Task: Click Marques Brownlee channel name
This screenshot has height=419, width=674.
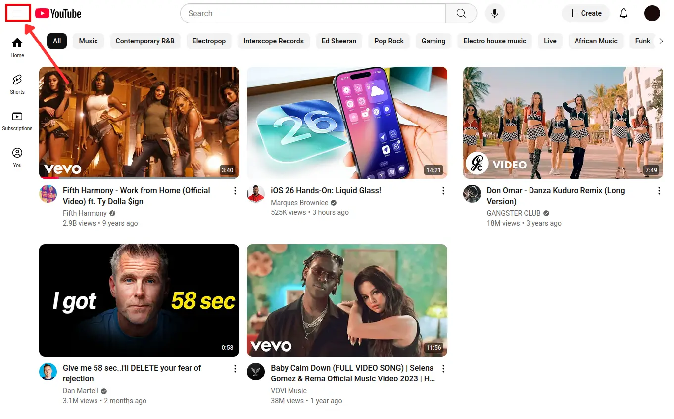Action: pyautogui.click(x=299, y=203)
